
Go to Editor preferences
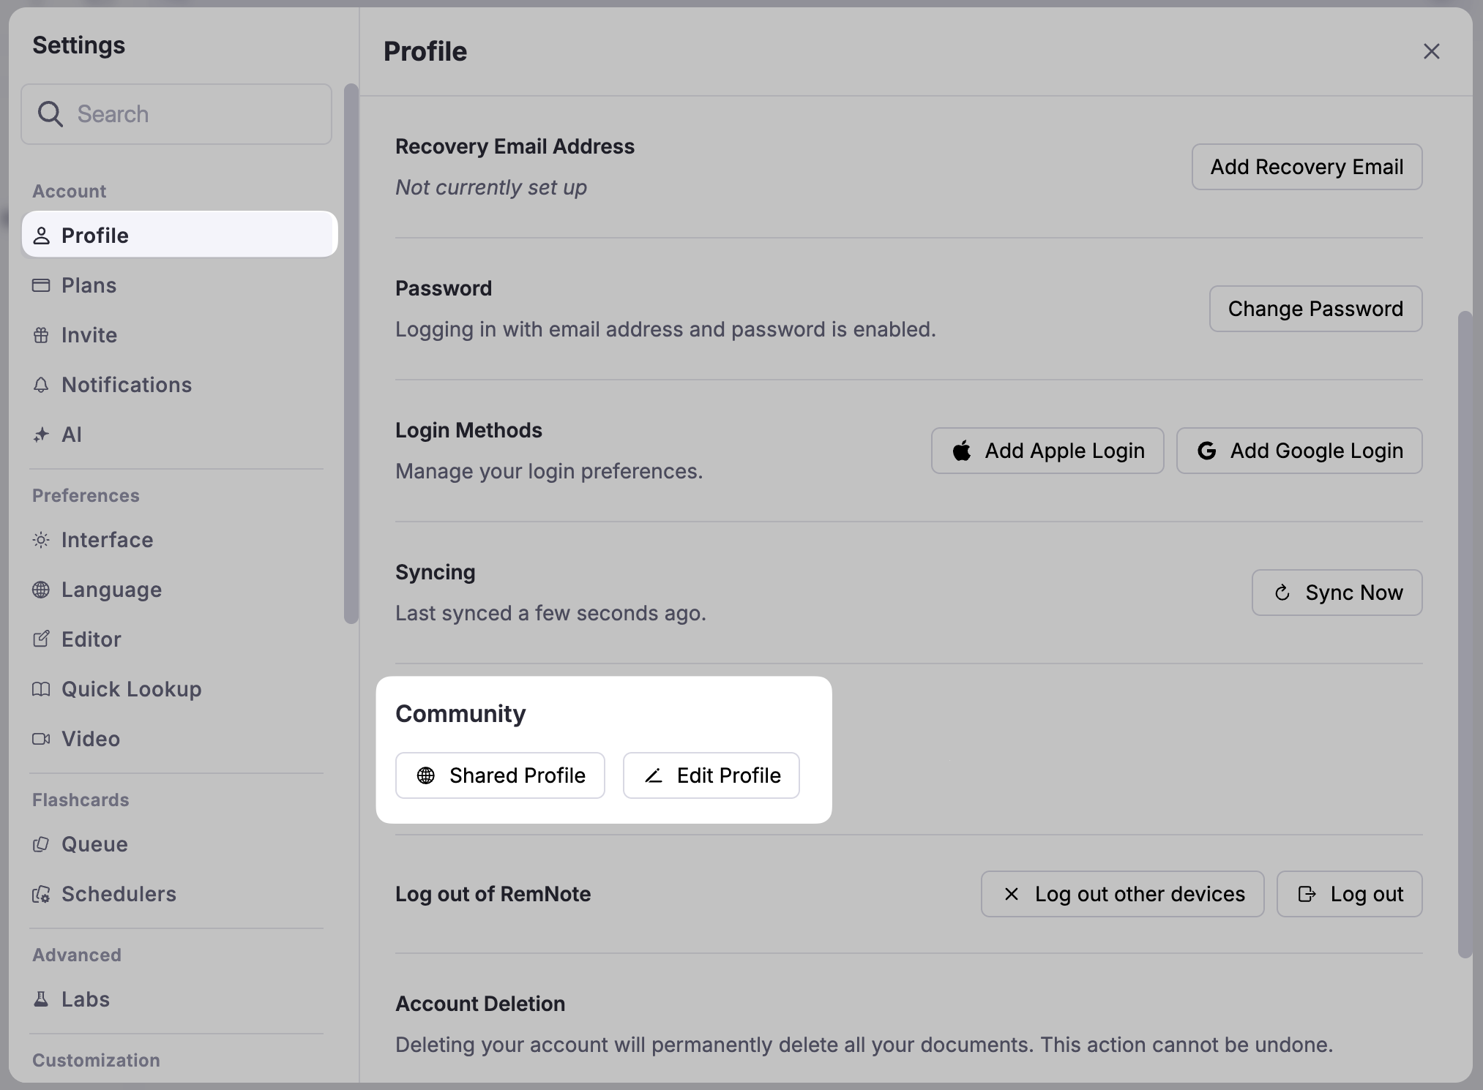pyautogui.click(x=91, y=639)
